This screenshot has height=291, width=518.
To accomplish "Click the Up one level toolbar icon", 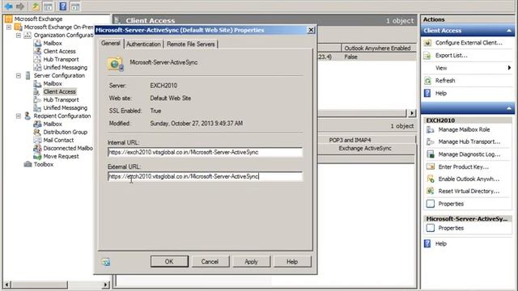I will [x=36, y=6].
